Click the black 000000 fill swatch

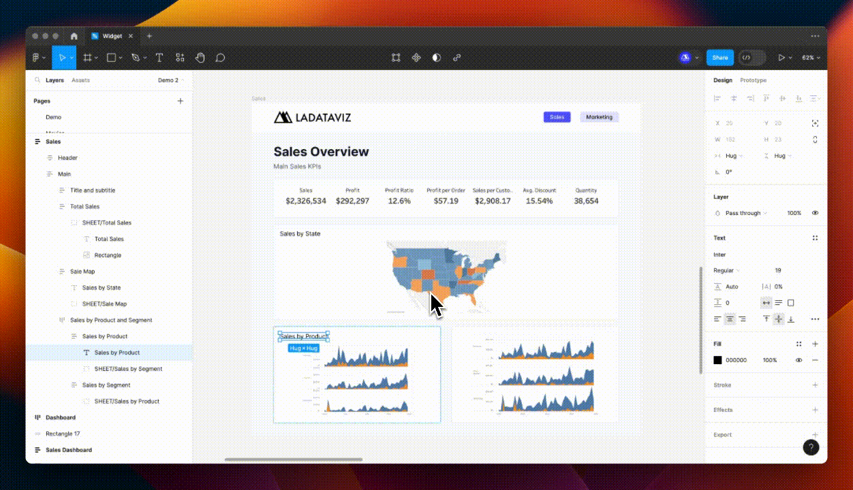717,360
